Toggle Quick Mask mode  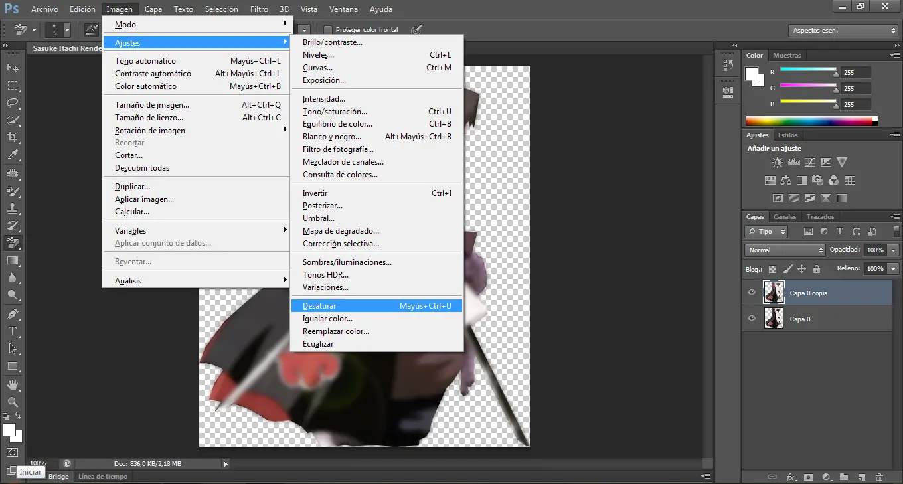[12, 453]
